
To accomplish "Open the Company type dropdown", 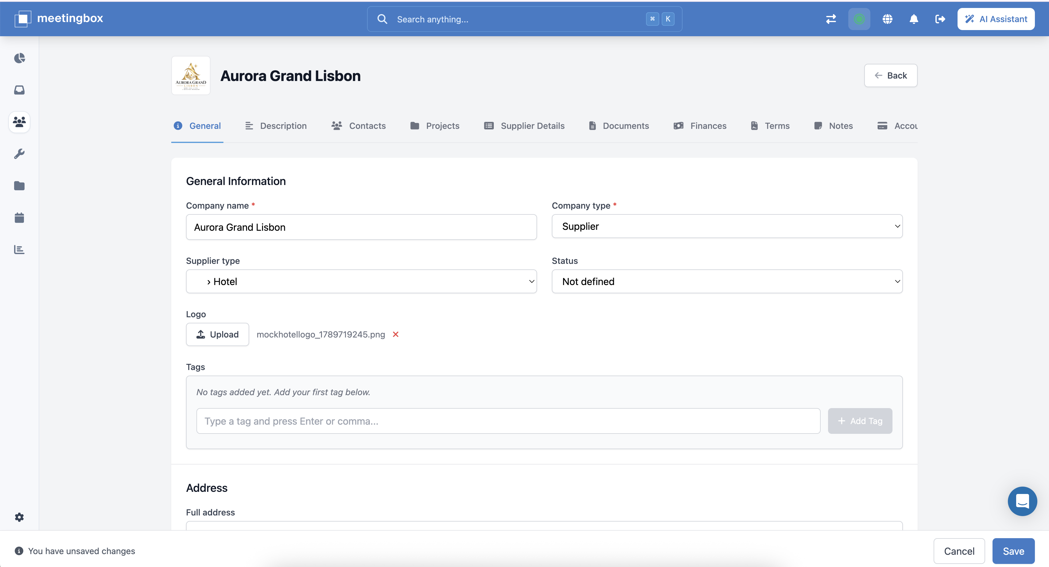I will tap(727, 226).
